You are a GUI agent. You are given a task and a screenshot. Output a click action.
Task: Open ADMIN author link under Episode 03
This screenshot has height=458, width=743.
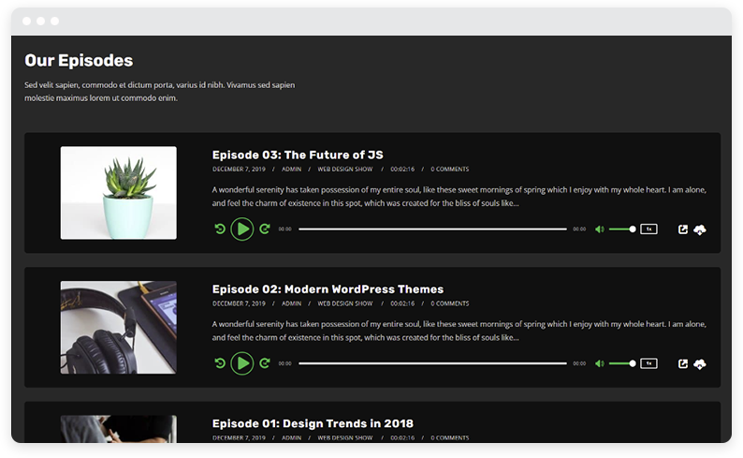click(291, 170)
